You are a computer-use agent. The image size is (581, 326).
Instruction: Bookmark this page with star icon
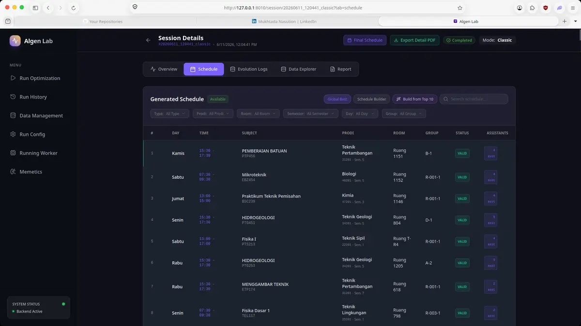[x=459, y=8]
